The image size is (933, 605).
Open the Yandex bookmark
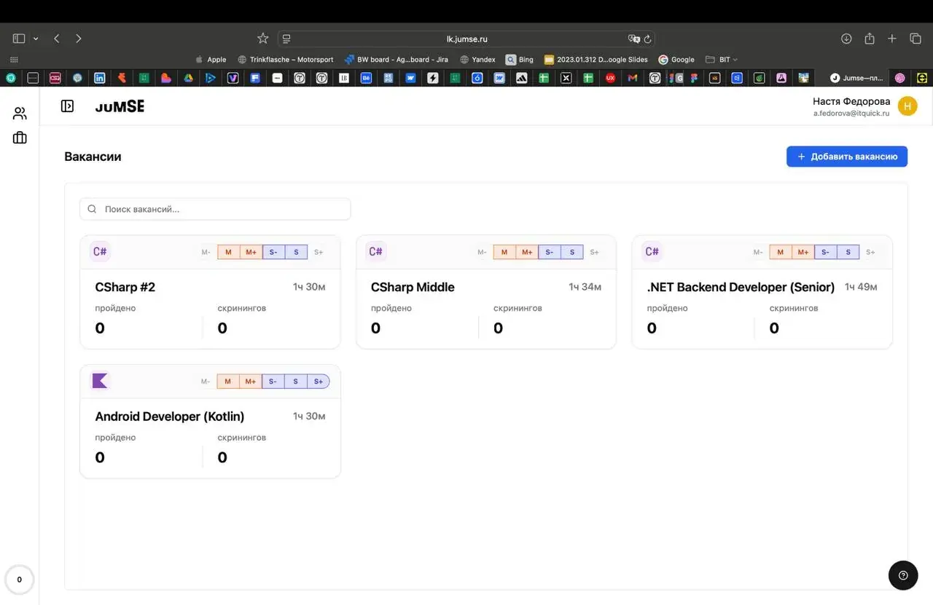(x=477, y=60)
